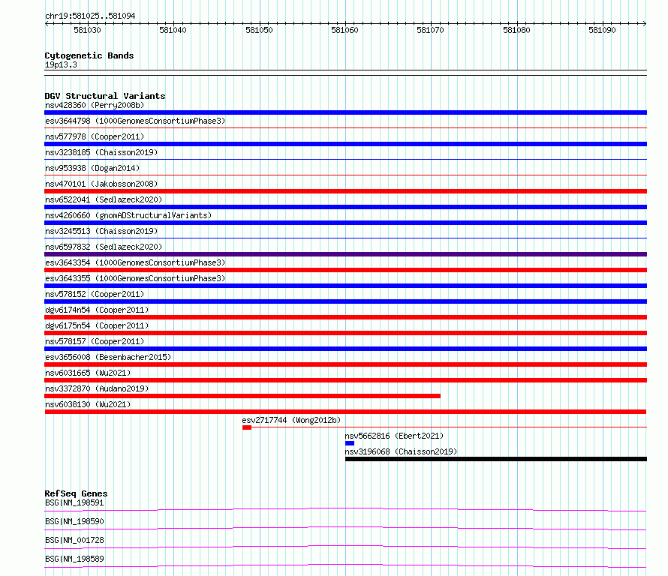Select the BSG|NM_001728 transcript label
This screenshot has height=576, width=668.
point(74,540)
